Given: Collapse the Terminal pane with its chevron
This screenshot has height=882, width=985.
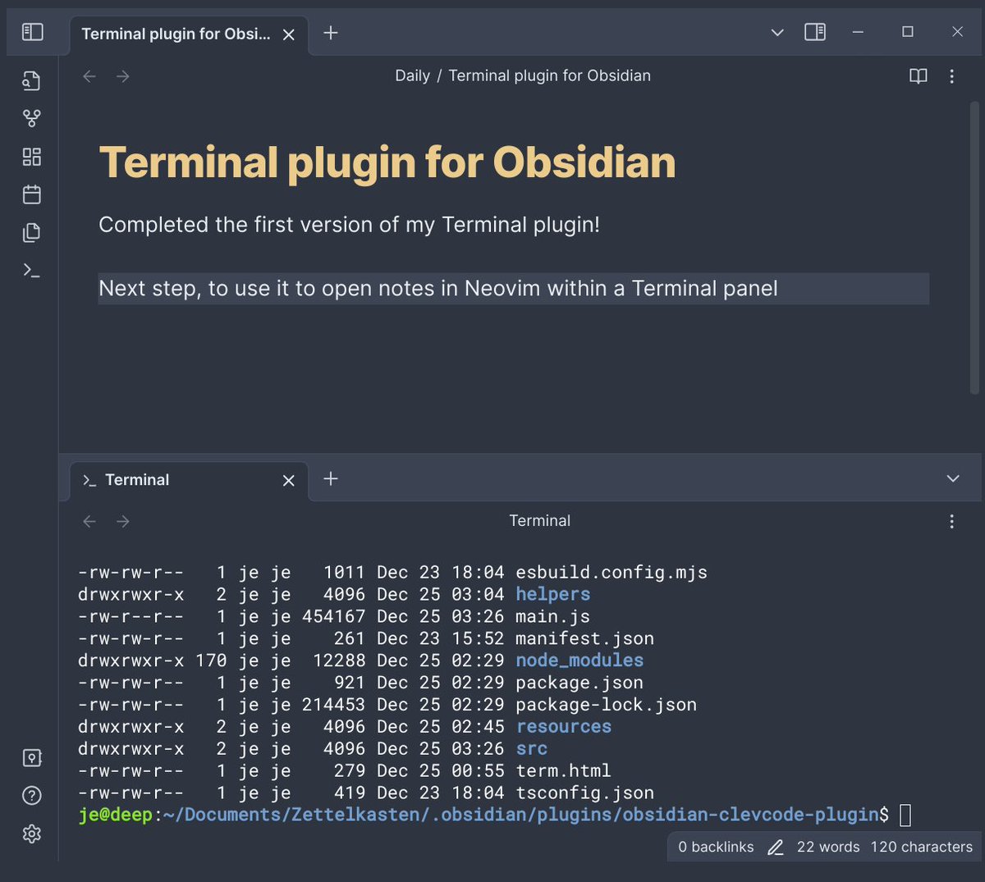Looking at the screenshot, I should (x=952, y=478).
